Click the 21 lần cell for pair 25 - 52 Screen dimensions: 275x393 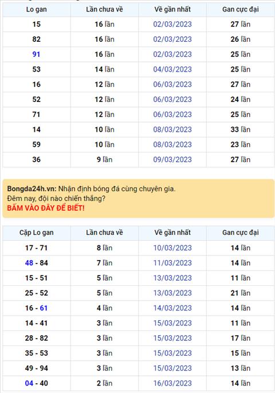pyautogui.click(x=241, y=293)
